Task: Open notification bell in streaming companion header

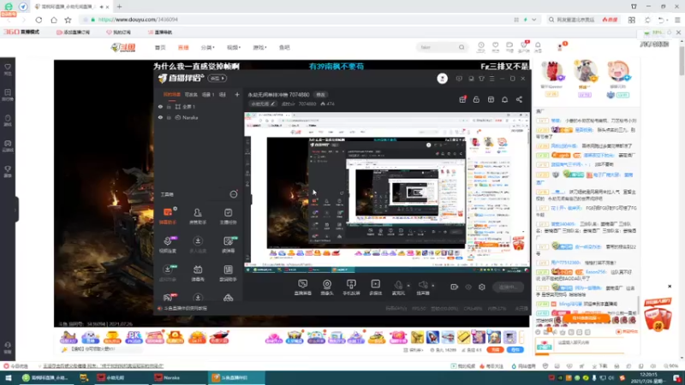Action: click(504, 99)
